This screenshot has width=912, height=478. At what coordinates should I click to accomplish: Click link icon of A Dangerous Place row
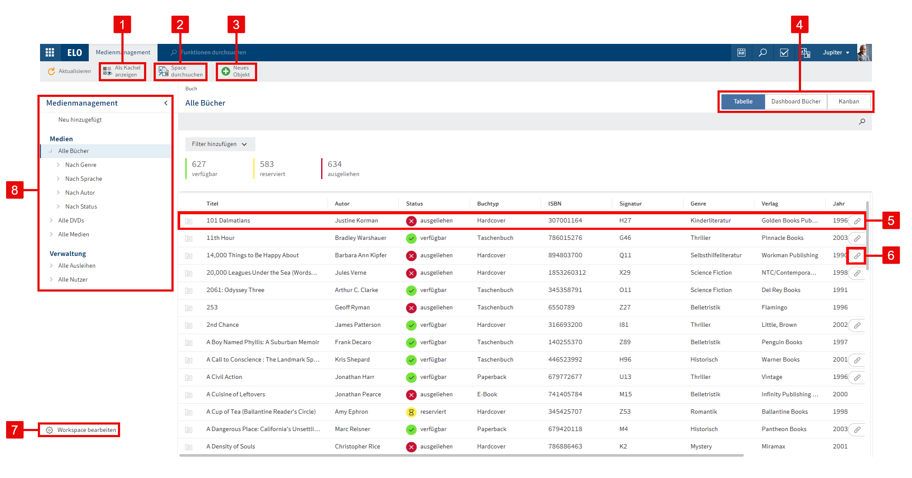857,430
